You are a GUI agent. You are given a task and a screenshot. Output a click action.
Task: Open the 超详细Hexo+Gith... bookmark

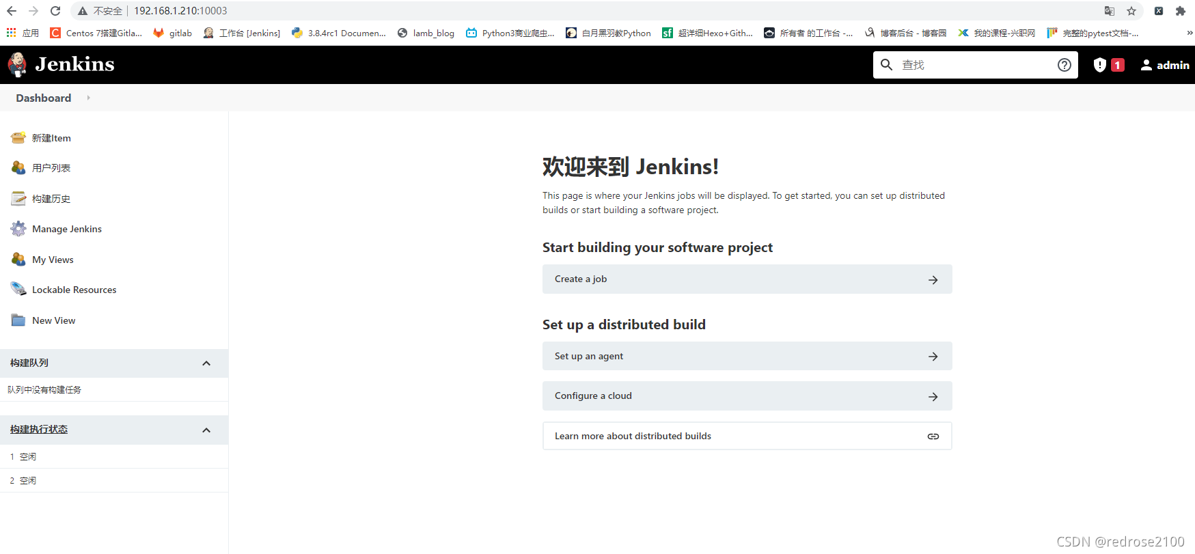[x=707, y=33]
